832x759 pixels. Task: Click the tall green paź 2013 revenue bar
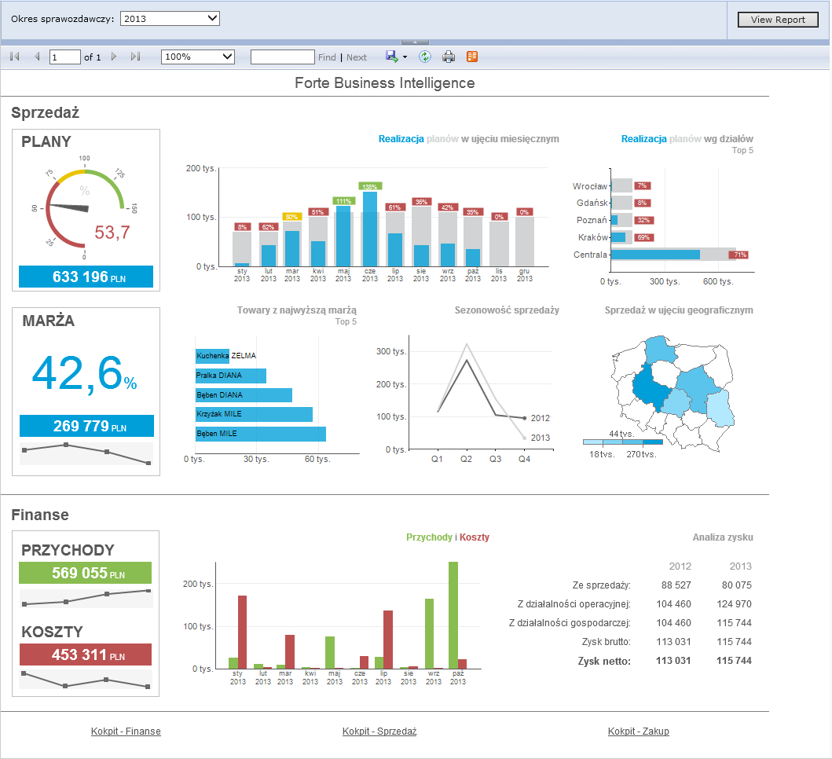[x=453, y=615]
